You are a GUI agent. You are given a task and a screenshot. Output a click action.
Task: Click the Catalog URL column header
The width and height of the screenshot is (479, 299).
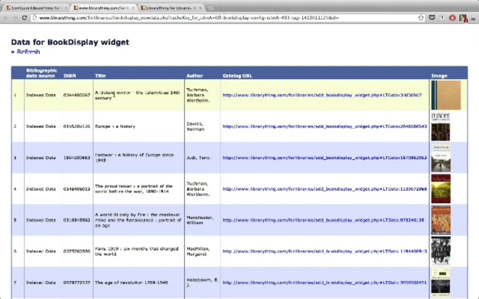238,76
